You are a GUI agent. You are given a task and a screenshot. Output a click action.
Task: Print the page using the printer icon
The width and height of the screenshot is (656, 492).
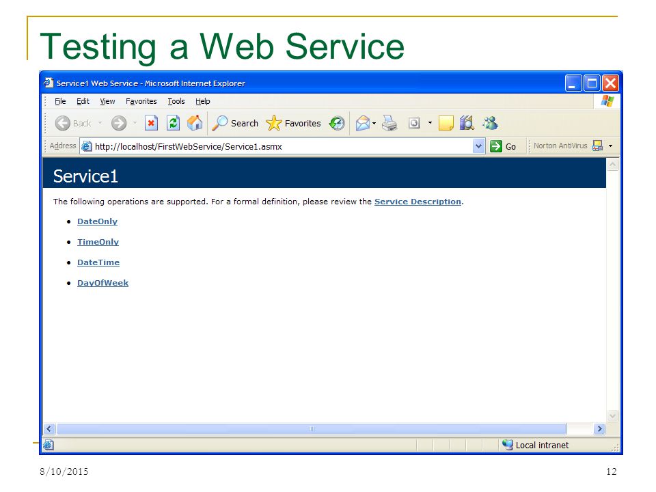[x=389, y=123]
